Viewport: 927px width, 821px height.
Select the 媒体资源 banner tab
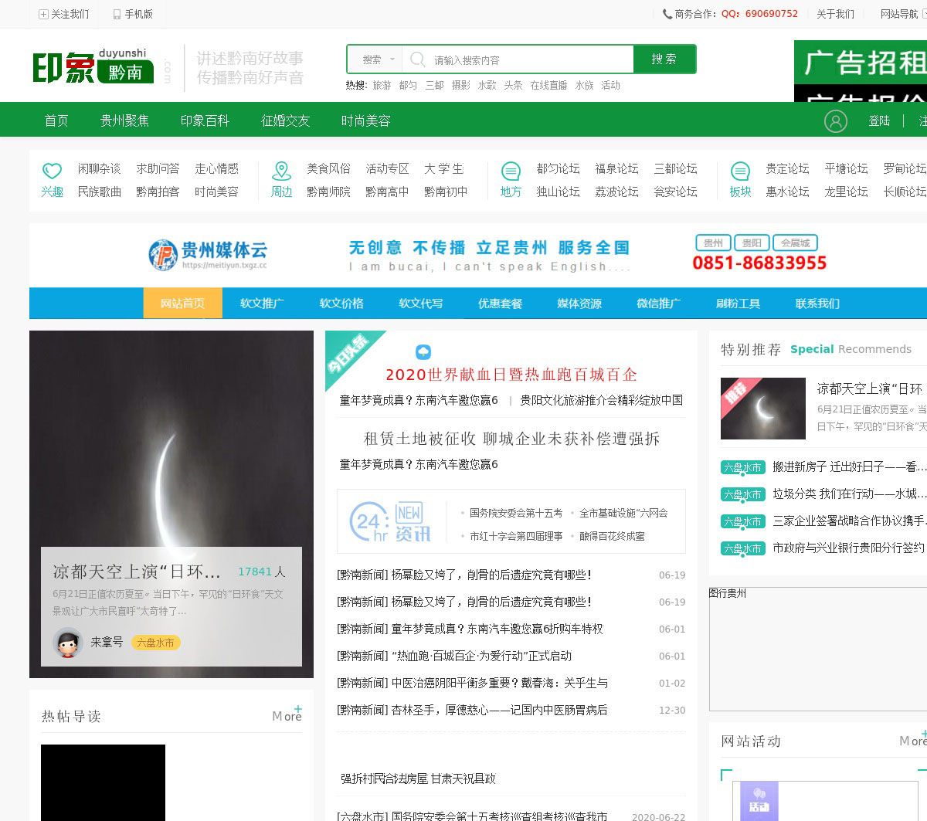tap(579, 304)
